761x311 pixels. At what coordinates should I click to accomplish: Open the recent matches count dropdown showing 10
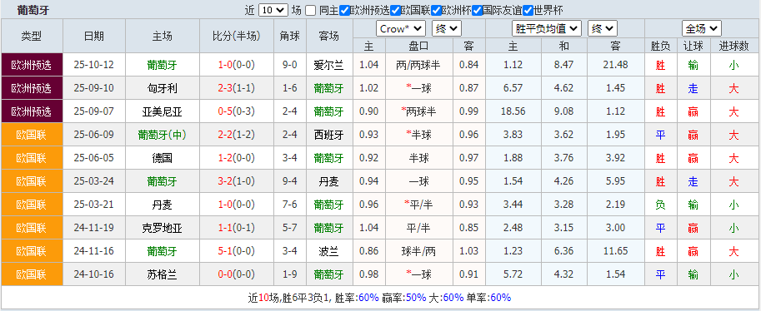273,10
